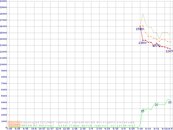
Task: Click the 13370 price data label
Action: tap(156, 45)
